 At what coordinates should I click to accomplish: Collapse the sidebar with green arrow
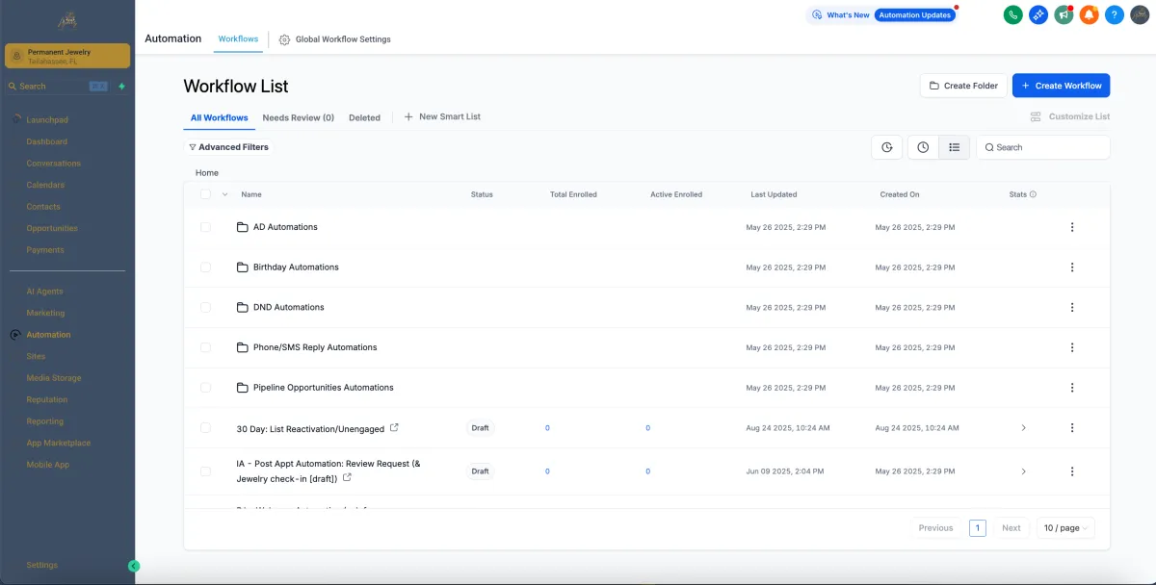(134, 566)
